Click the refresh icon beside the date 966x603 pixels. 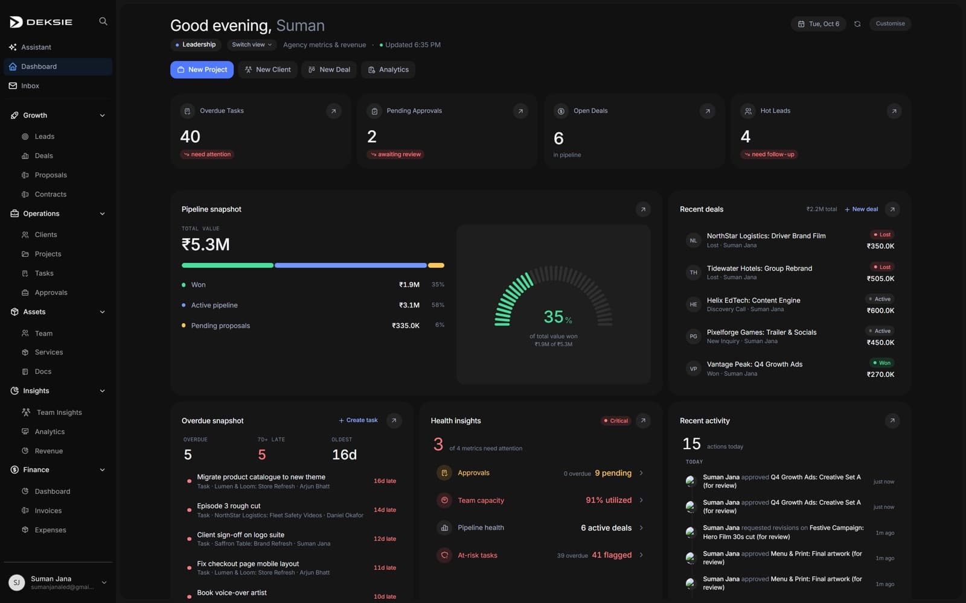coord(857,24)
